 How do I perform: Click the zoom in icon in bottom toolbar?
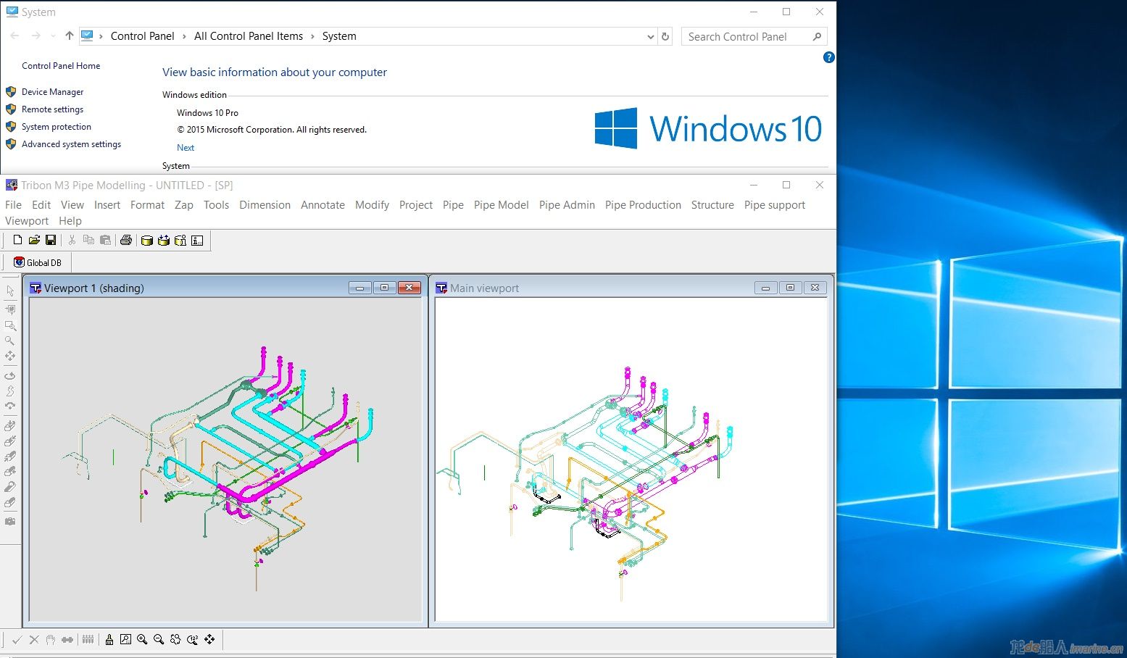[142, 639]
